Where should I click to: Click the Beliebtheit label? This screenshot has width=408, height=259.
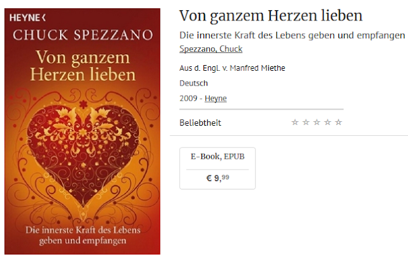[200, 122]
